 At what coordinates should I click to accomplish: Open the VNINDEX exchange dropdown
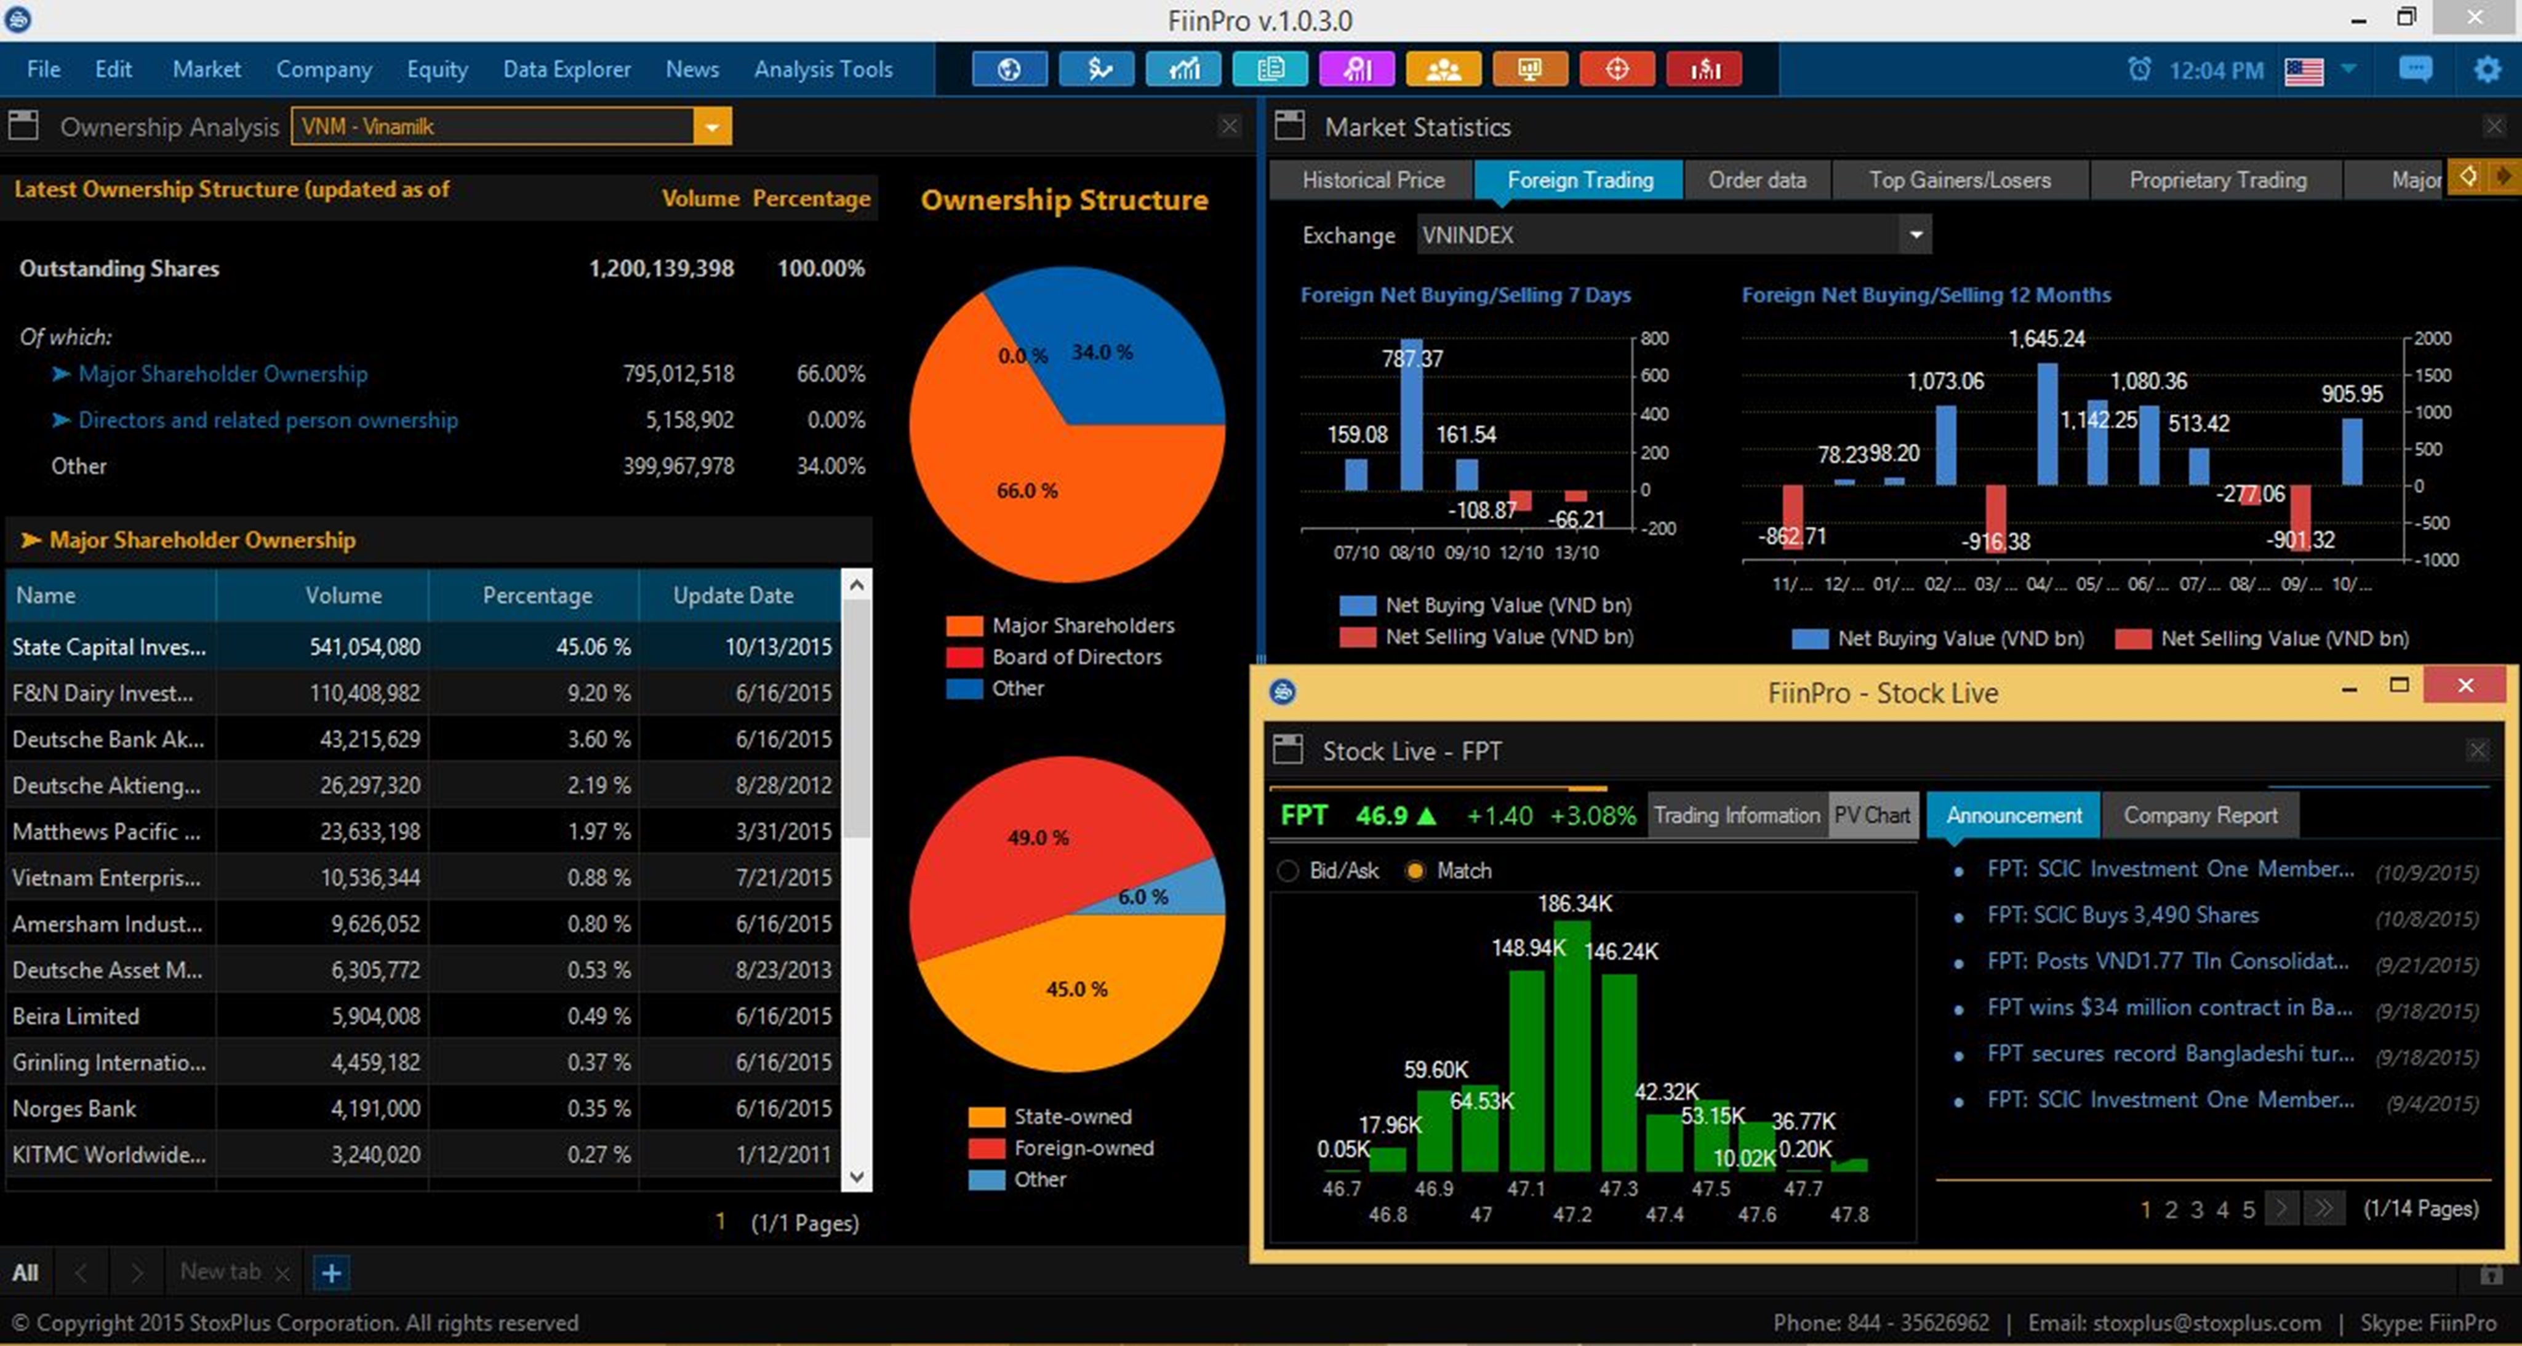click(1916, 235)
